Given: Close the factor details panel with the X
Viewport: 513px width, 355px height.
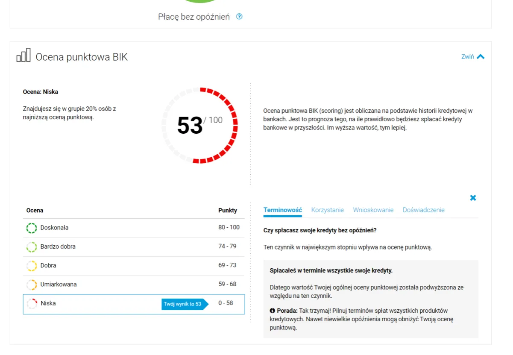Looking at the screenshot, I should click(473, 198).
